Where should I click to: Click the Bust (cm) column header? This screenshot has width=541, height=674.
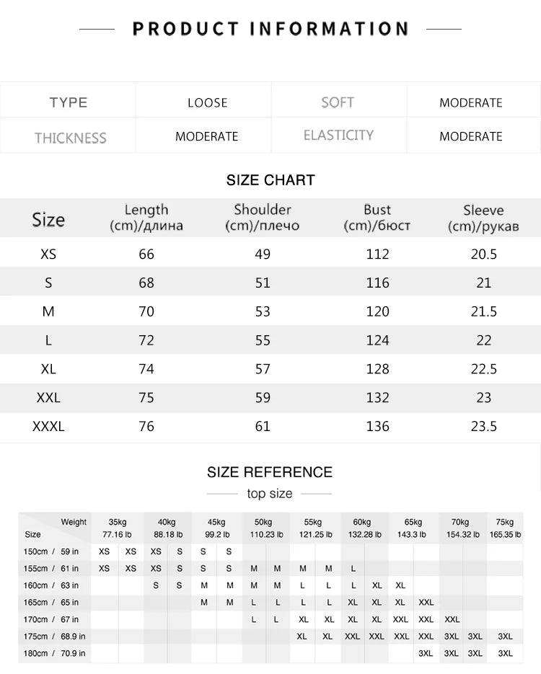pos(377,218)
